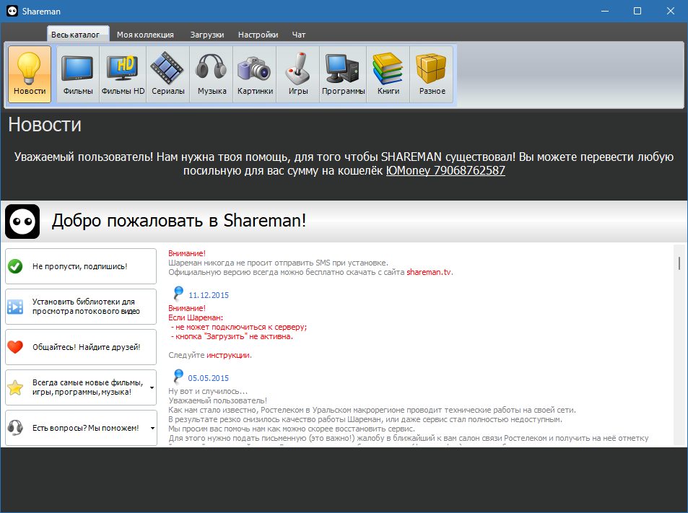This screenshot has width=688, height=513.
Task: Expand the Всегда самые новые фильмы dropdown arrow
Action: 152,387
